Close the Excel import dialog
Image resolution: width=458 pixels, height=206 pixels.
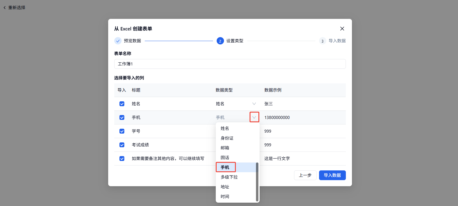342,29
